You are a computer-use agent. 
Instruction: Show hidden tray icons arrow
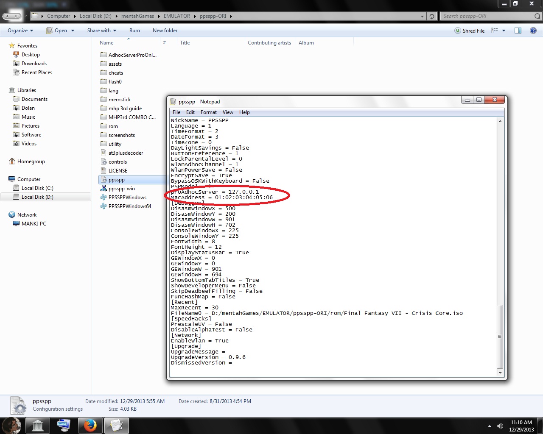[490, 426]
